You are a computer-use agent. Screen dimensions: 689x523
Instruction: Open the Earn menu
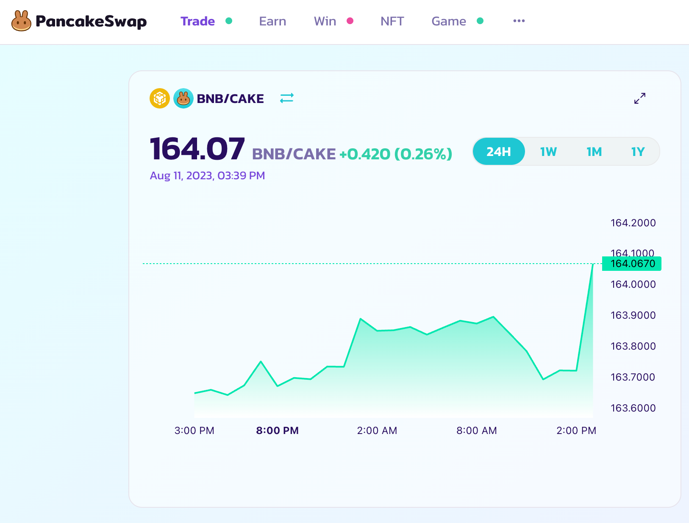(272, 21)
